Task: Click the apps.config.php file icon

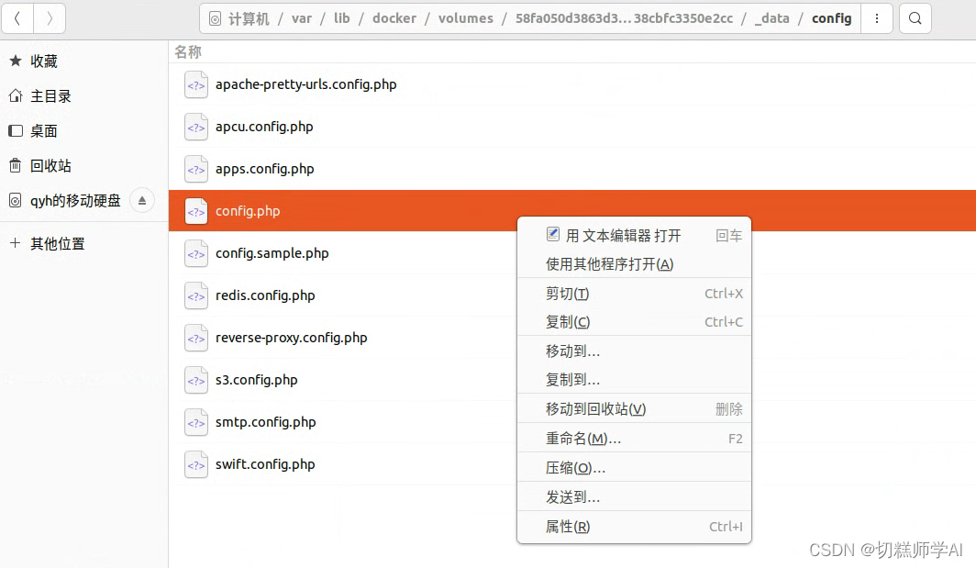Action: tap(196, 170)
